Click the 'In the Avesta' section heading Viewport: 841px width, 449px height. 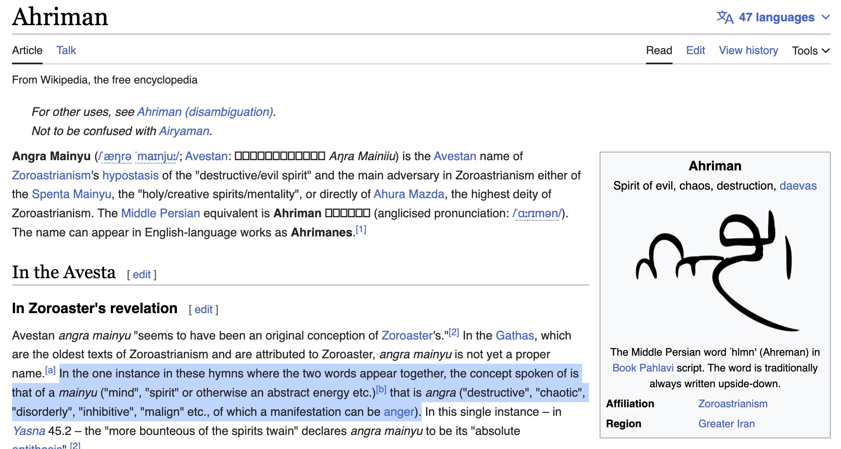tap(64, 272)
